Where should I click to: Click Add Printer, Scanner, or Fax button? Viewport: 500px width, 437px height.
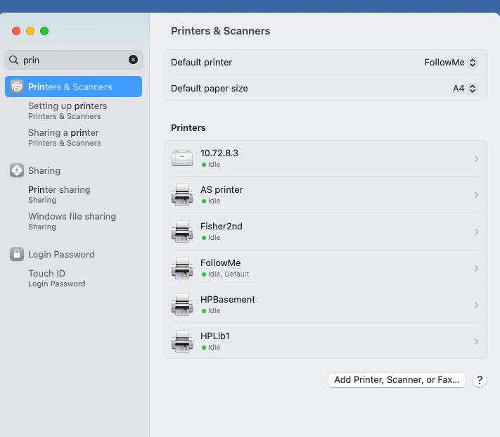pos(397,380)
